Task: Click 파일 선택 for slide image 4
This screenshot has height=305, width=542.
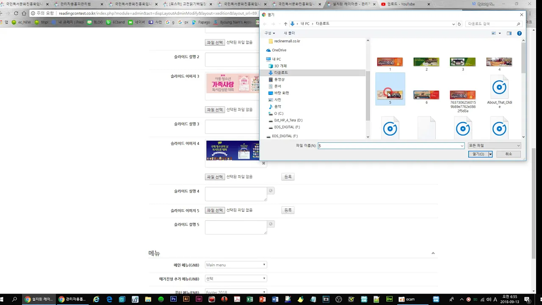Action: [x=215, y=177]
